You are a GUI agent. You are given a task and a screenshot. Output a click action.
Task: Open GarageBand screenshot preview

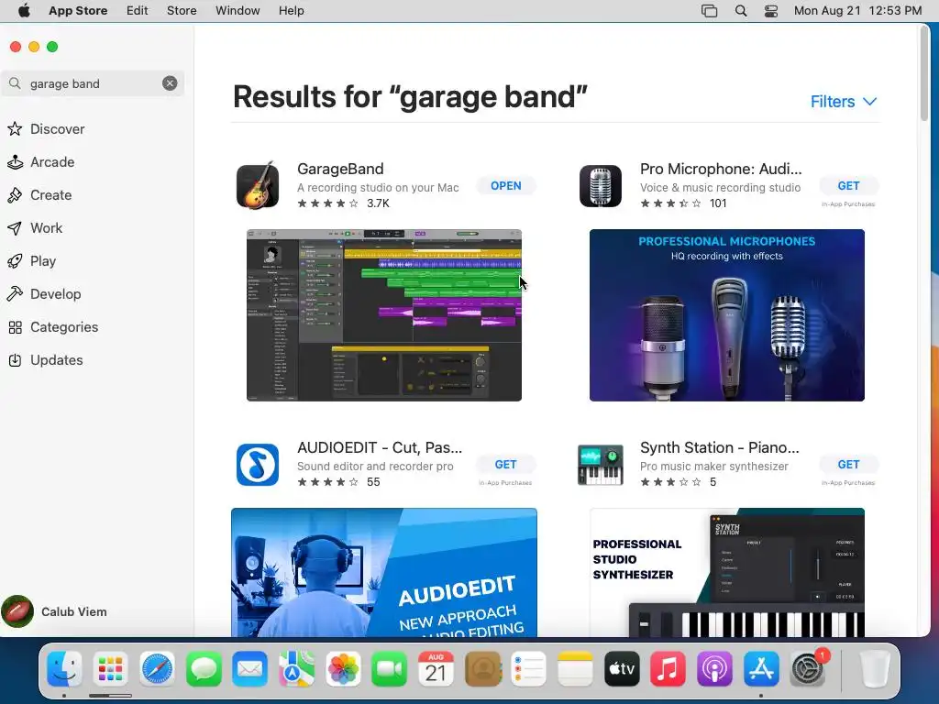[x=384, y=315]
